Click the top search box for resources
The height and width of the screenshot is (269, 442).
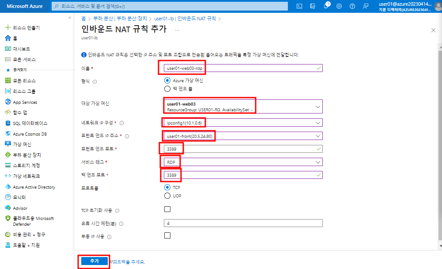coord(170,6)
